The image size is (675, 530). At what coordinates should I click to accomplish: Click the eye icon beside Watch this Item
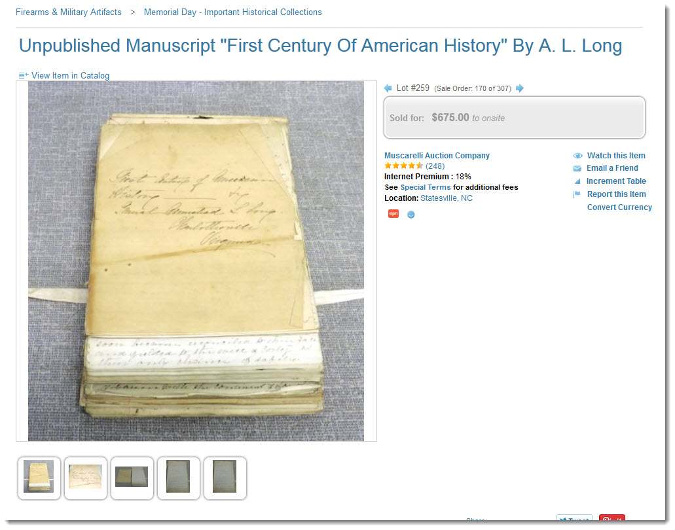tap(577, 156)
